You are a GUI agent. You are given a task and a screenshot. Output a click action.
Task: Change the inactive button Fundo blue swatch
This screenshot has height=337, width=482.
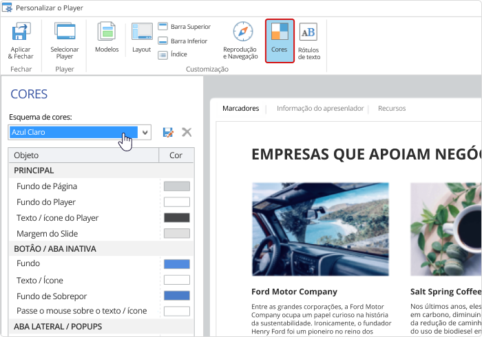point(177,264)
